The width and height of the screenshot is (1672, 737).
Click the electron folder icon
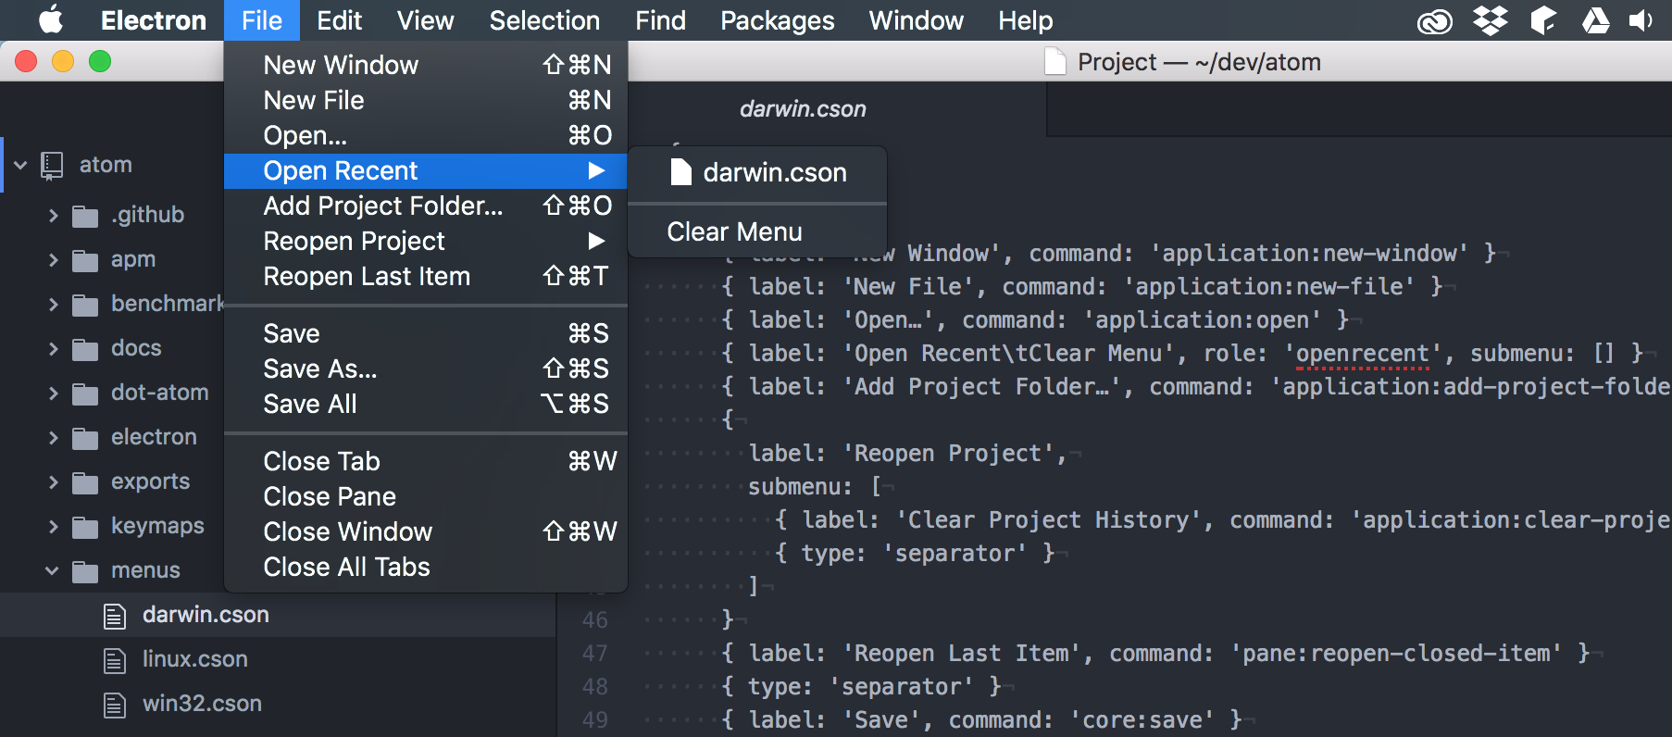[x=85, y=438]
